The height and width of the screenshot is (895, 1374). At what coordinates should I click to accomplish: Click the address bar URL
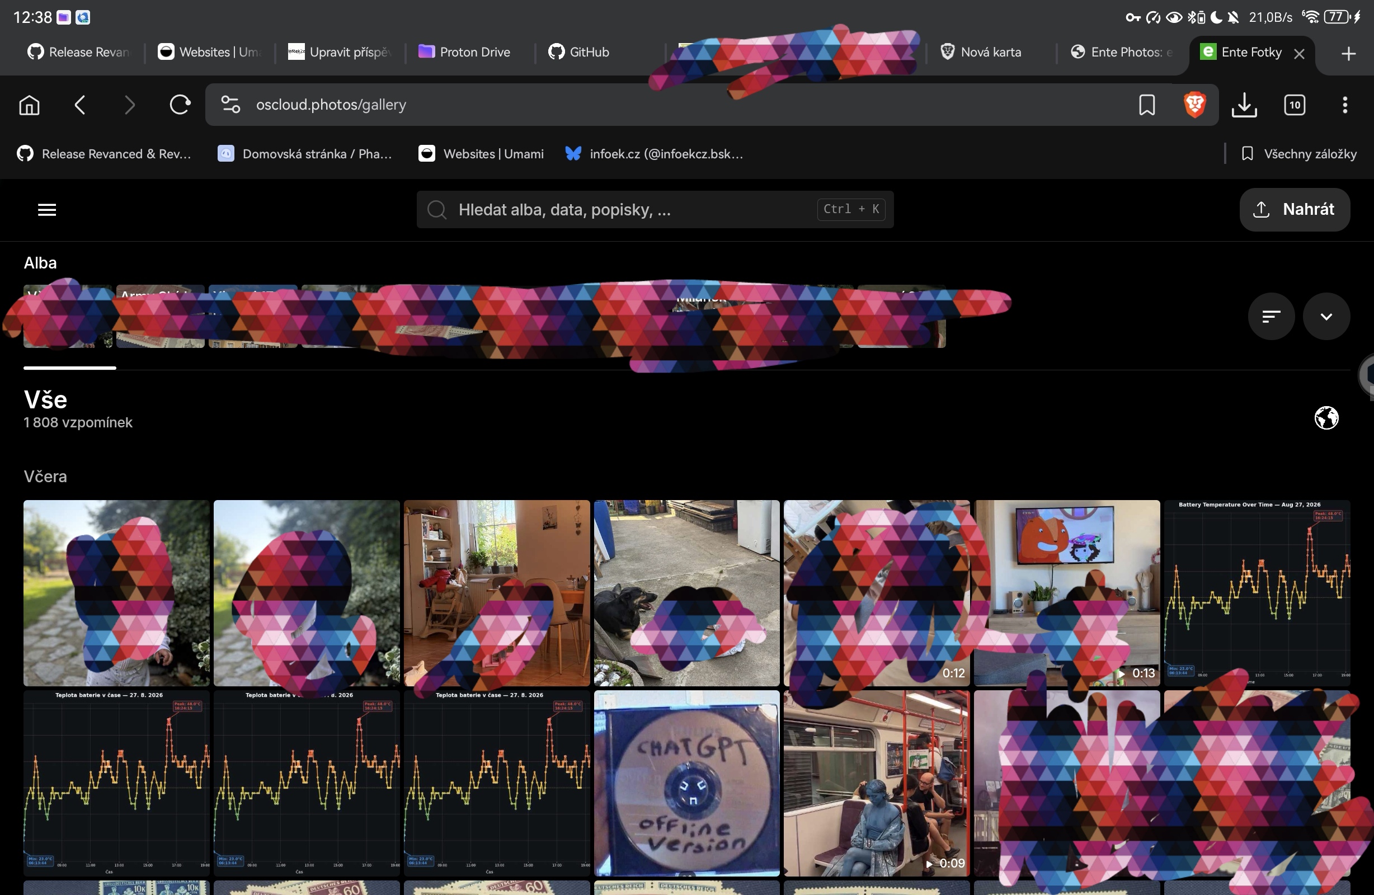point(331,105)
